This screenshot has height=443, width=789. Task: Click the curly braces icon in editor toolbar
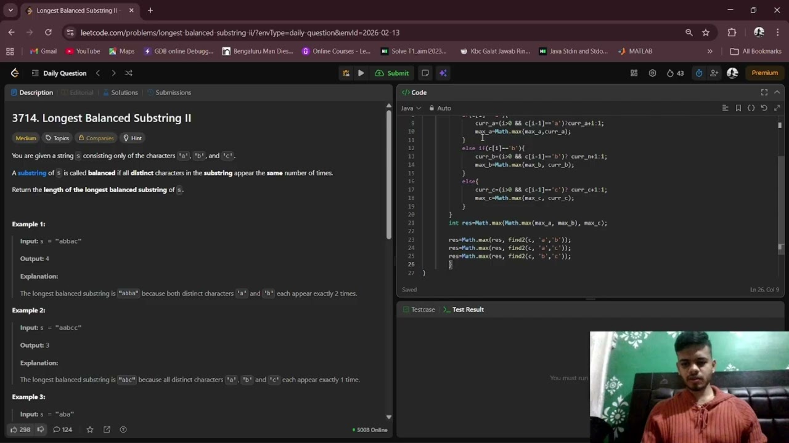[x=751, y=108]
